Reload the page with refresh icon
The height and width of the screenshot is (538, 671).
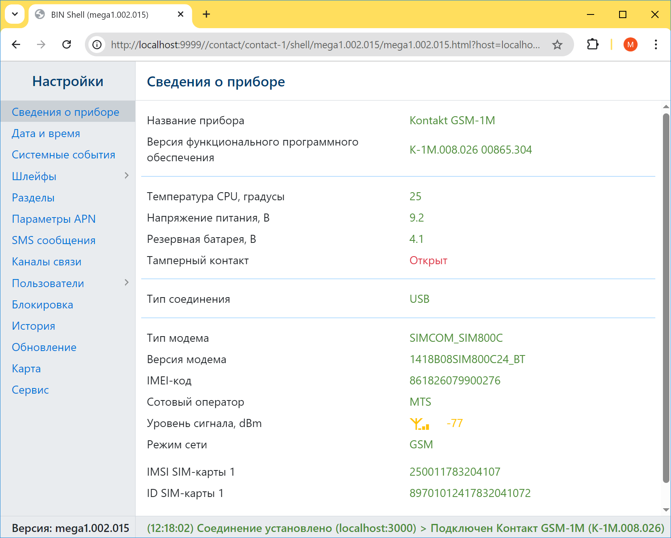pyautogui.click(x=67, y=45)
